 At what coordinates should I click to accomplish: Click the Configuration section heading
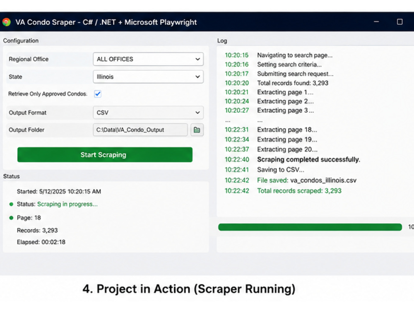coord(21,41)
